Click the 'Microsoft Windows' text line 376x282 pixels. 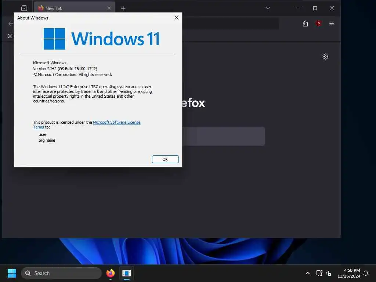coord(50,63)
